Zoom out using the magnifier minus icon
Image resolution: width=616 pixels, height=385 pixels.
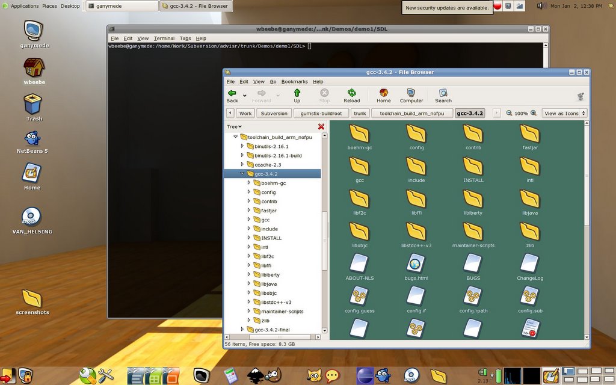click(510, 113)
